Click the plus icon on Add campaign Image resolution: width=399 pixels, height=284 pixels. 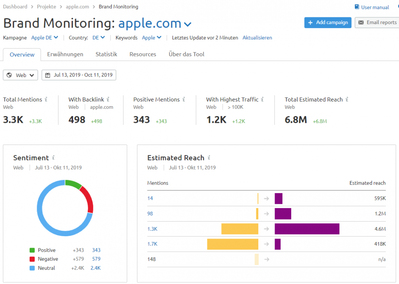(310, 23)
